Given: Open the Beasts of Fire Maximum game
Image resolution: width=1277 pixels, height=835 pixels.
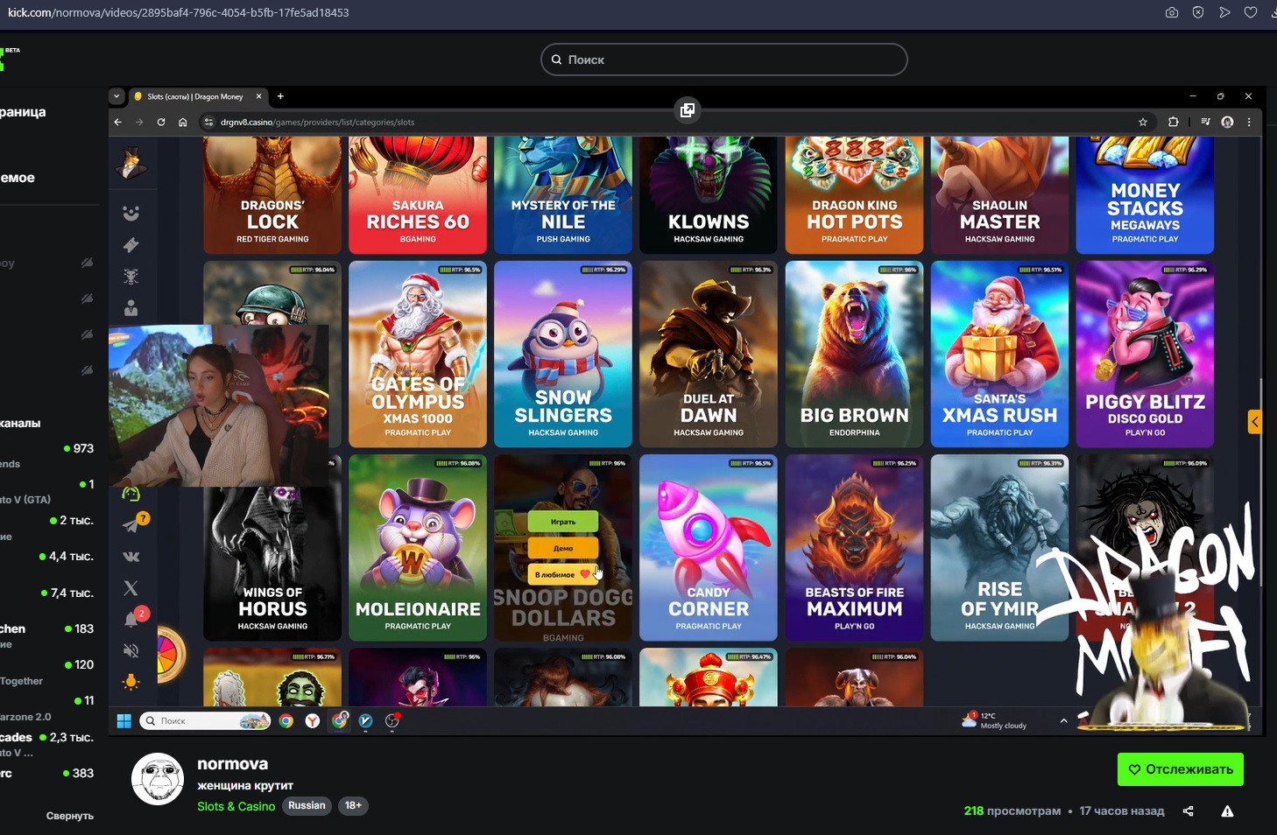Looking at the screenshot, I should pyautogui.click(x=855, y=548).
